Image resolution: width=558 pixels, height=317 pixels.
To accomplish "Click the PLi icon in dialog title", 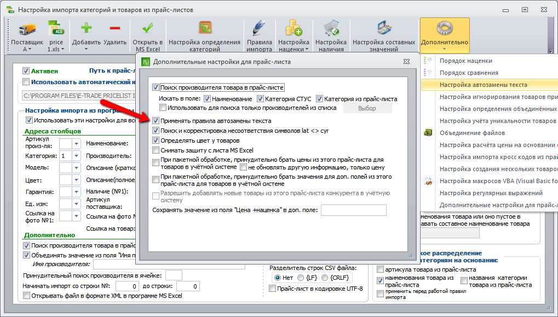I will pyautogui.click(x=146, y=61).
